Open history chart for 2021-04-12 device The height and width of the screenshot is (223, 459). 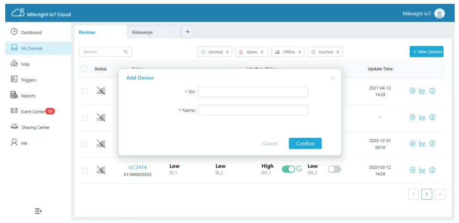coord(422,91)
